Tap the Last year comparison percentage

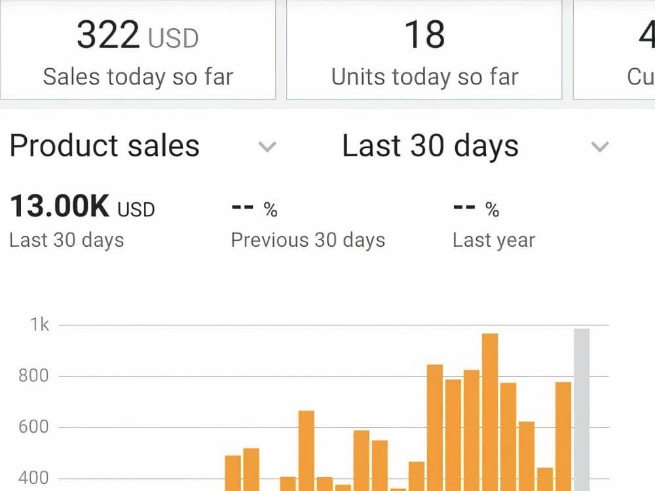click(476, 209)
